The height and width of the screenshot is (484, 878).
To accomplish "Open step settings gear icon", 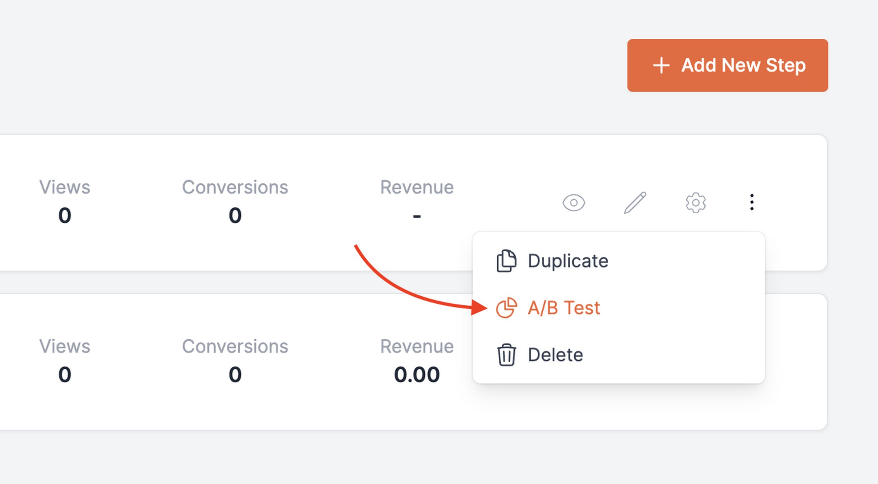I will point(696,202).
